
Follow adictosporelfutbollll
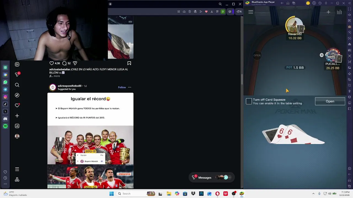pyautogui.click(x=122, y=87)
